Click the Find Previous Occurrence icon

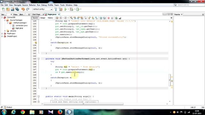coord(75,18)
